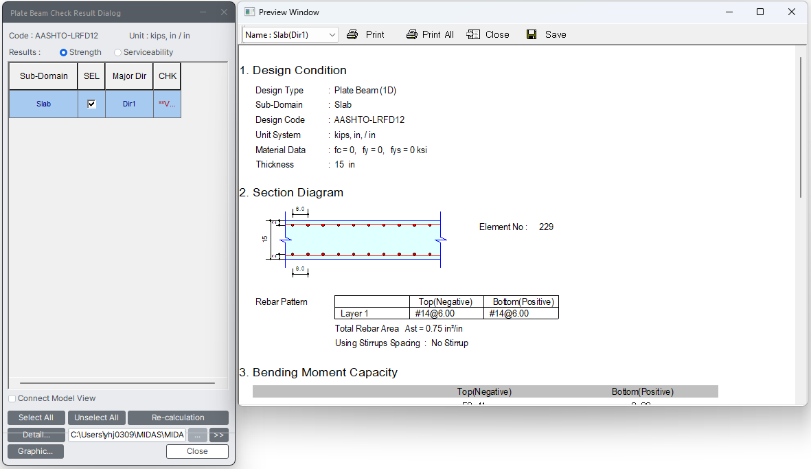Viewport: 811px width, 469px height.
Task: Click the Major Dir column header
Action: tap(129, 76)
